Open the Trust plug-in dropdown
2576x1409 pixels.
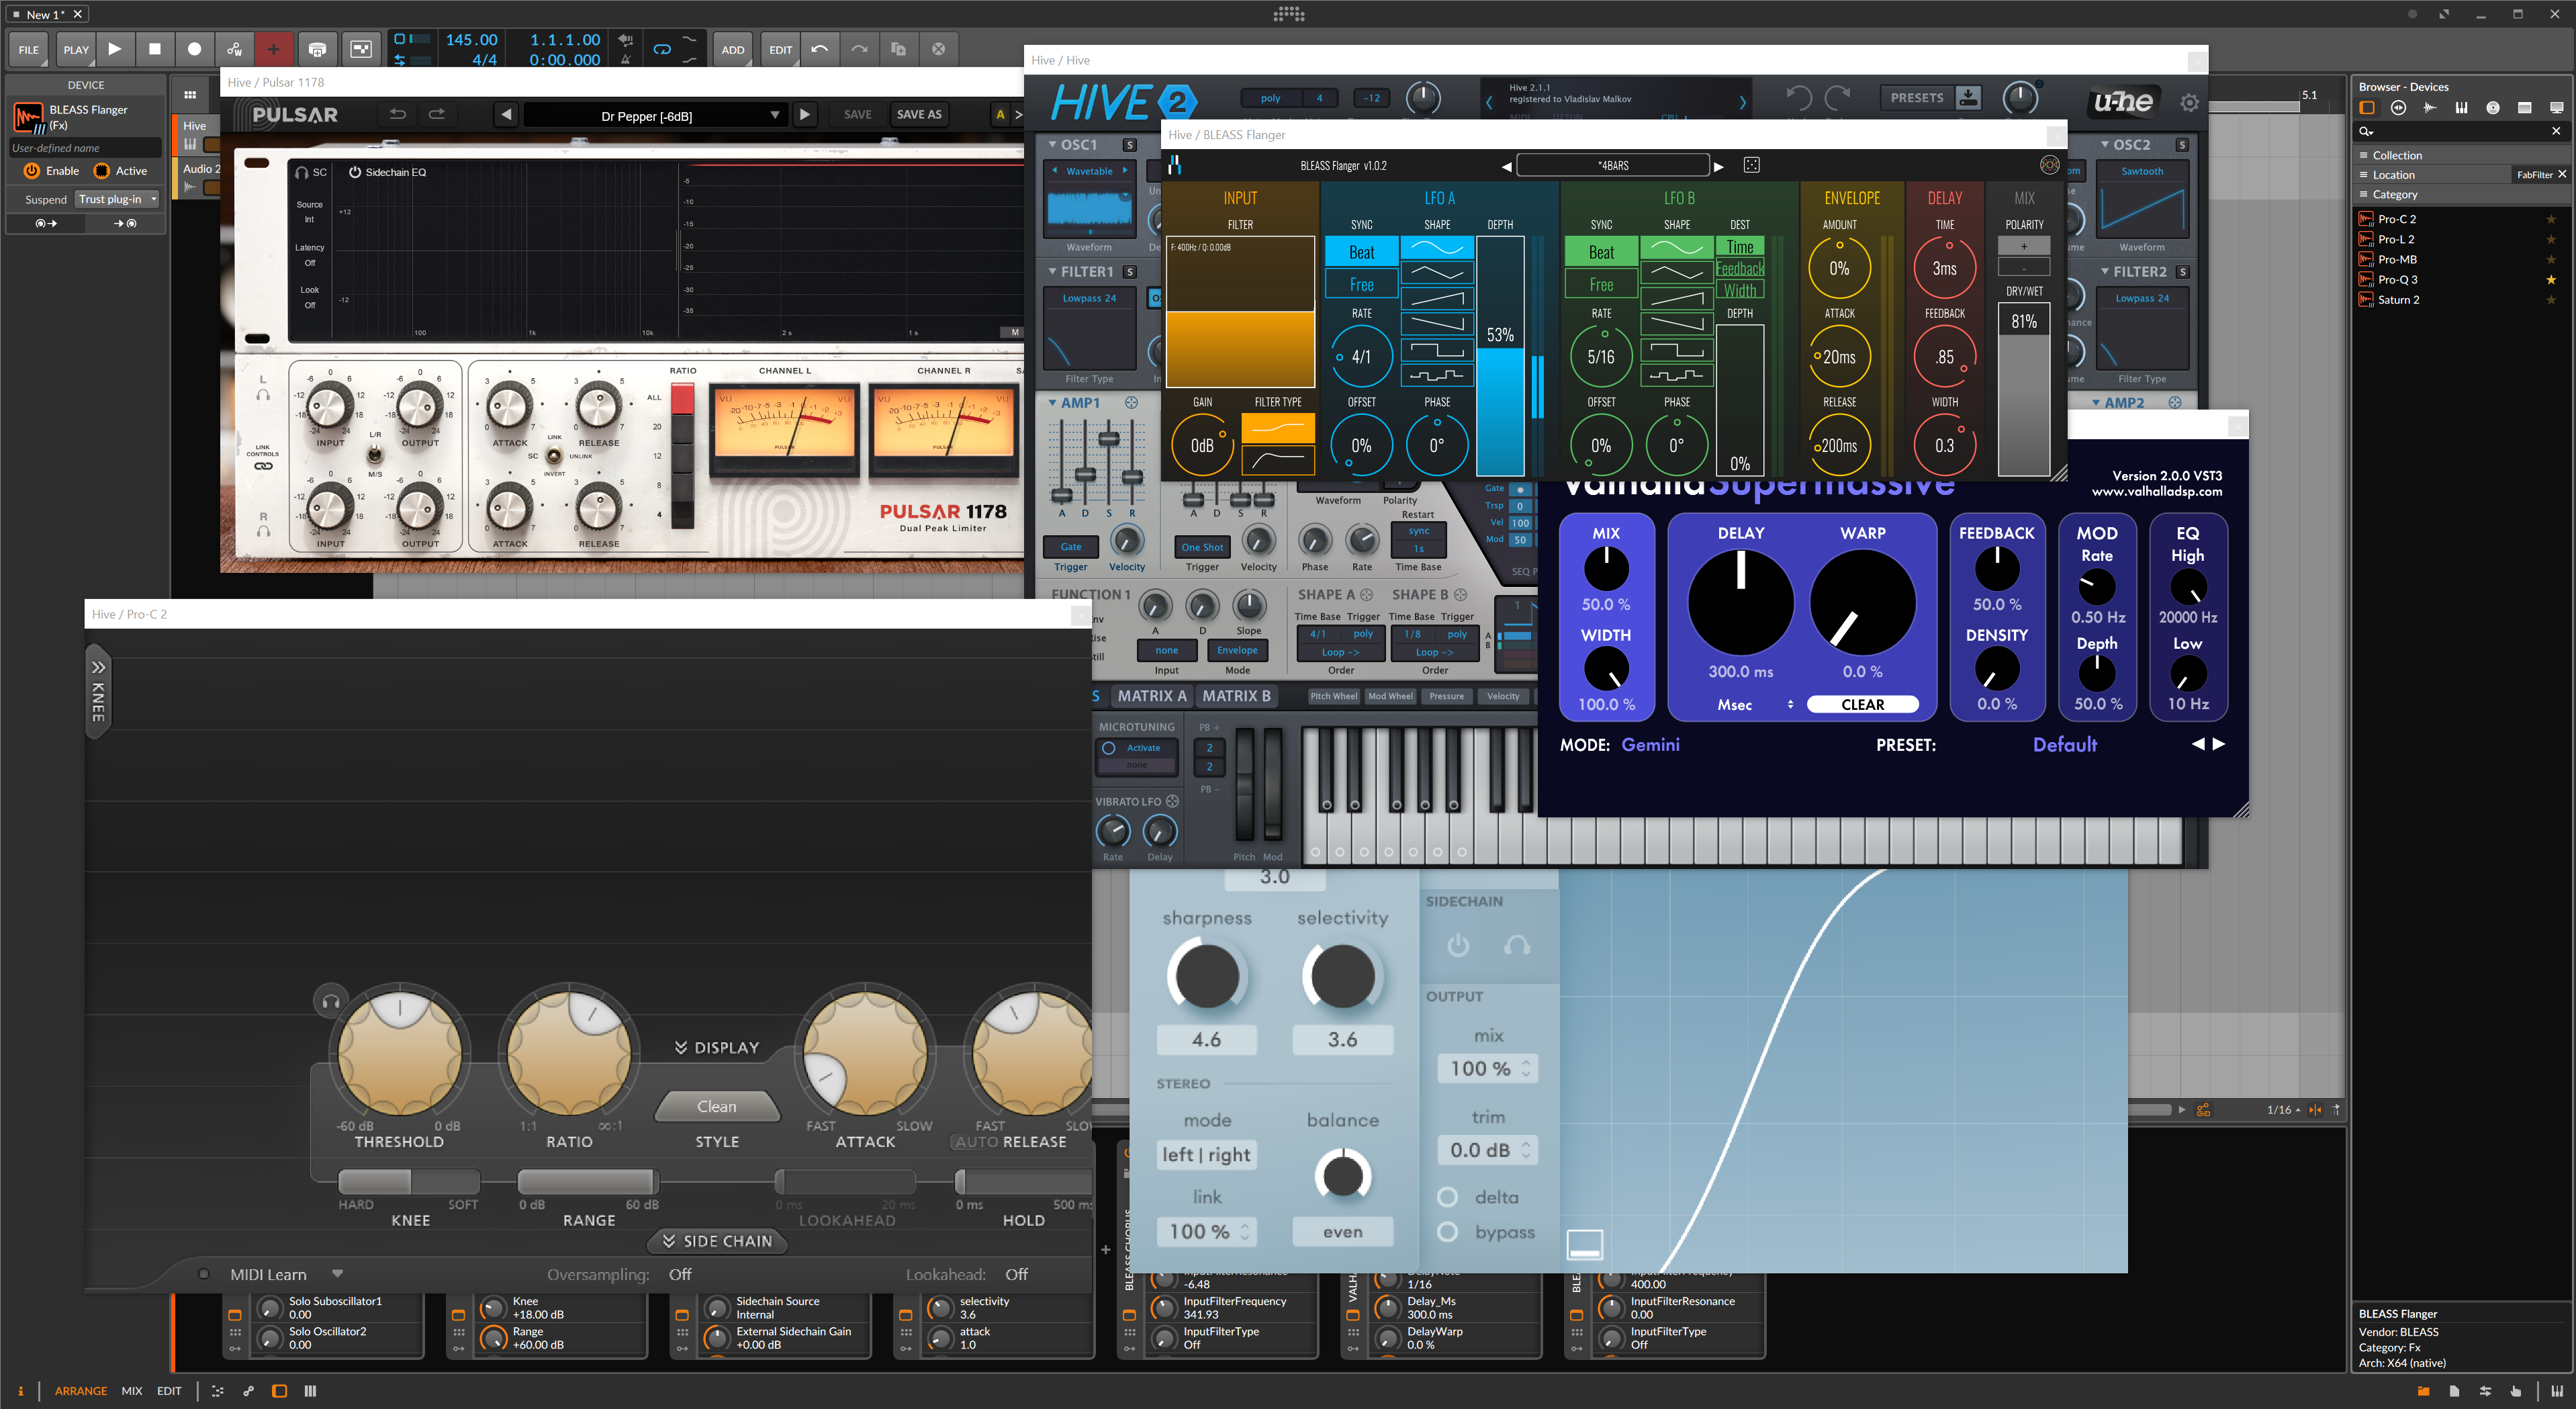[118, 199]
